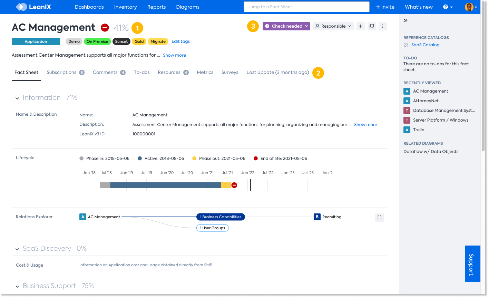Click the End of life: 2021-08-06 legend

pyautogui.click(x=280, y=159)
